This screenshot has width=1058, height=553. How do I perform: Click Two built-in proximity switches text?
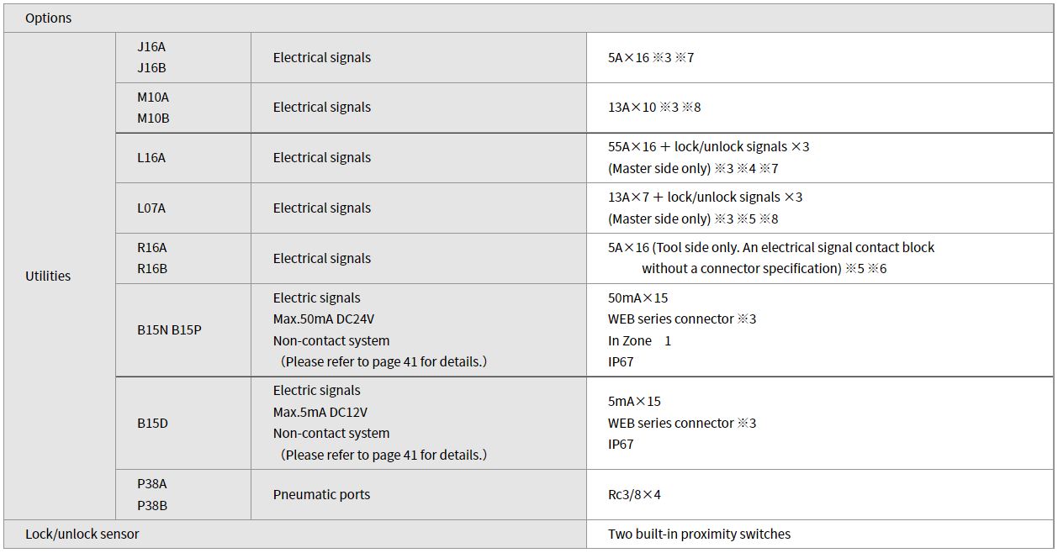click(x=700, y=534)
